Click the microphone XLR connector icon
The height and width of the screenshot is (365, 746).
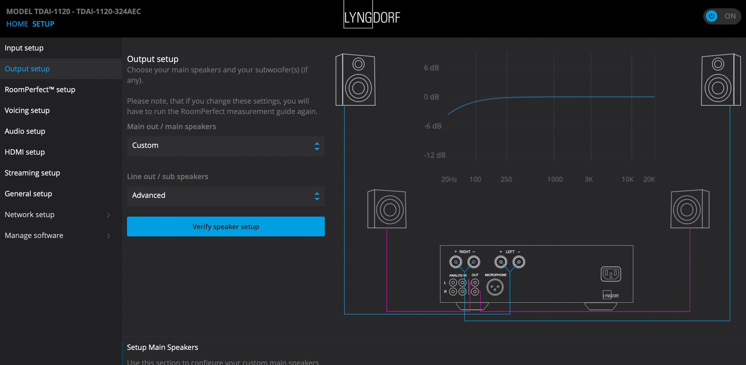click(x=495, y=288)
